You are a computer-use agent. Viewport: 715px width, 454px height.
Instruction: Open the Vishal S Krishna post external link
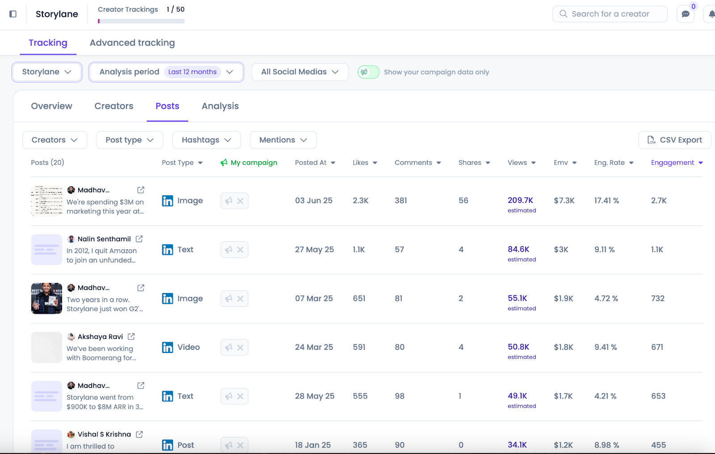pos(139,434)
